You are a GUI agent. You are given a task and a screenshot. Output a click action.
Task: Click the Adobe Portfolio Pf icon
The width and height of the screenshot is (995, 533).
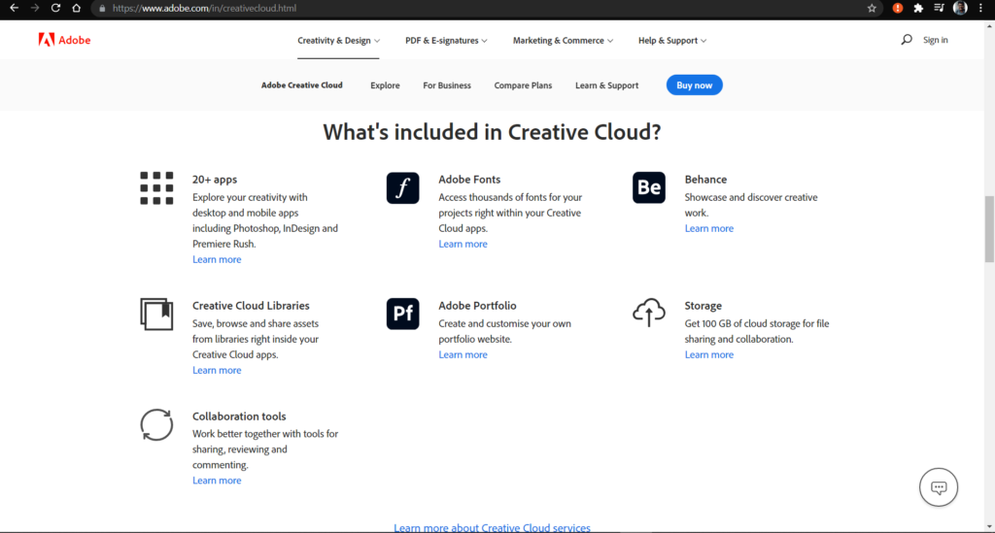[x=403, y=314]
